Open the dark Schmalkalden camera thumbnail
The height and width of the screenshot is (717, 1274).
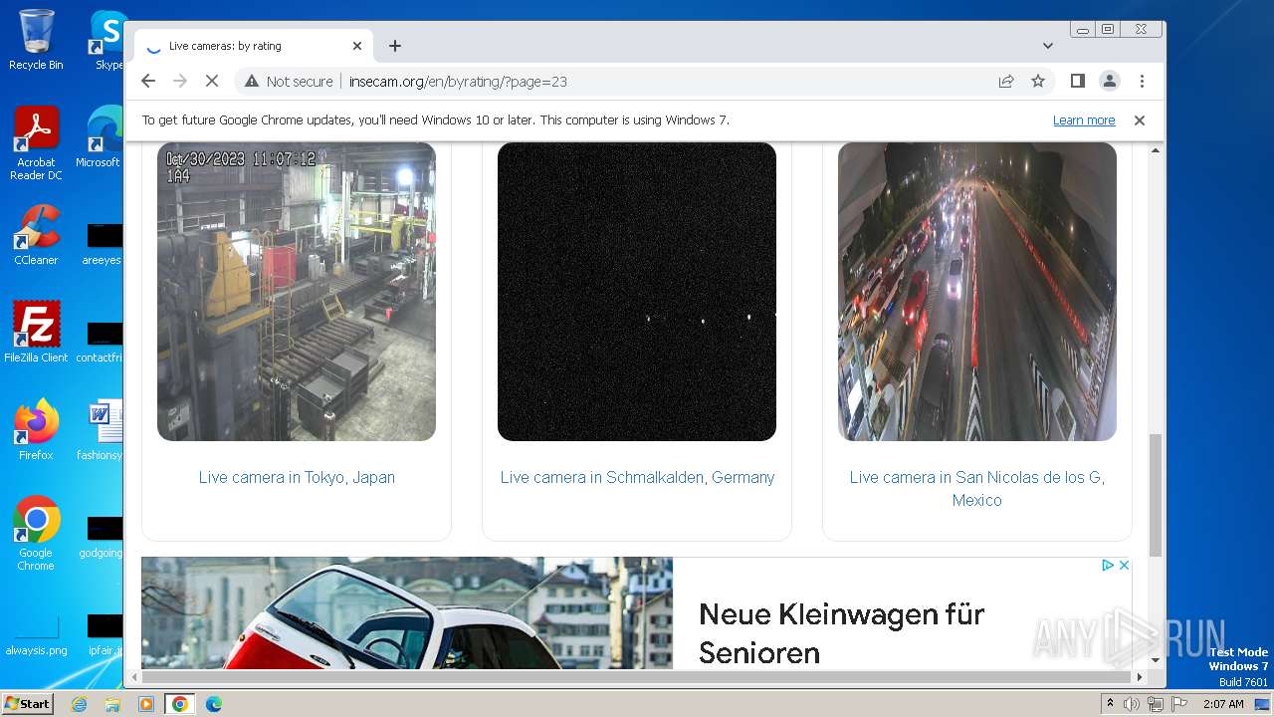coord(637,292)
